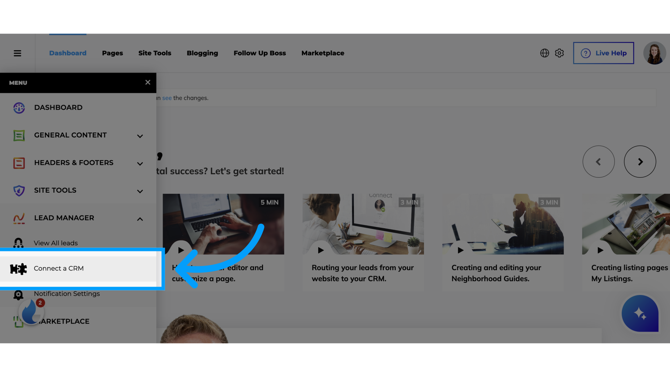670x377 pixels.
Task: Click the Dashboard compass icon
Action: (19, 107)
